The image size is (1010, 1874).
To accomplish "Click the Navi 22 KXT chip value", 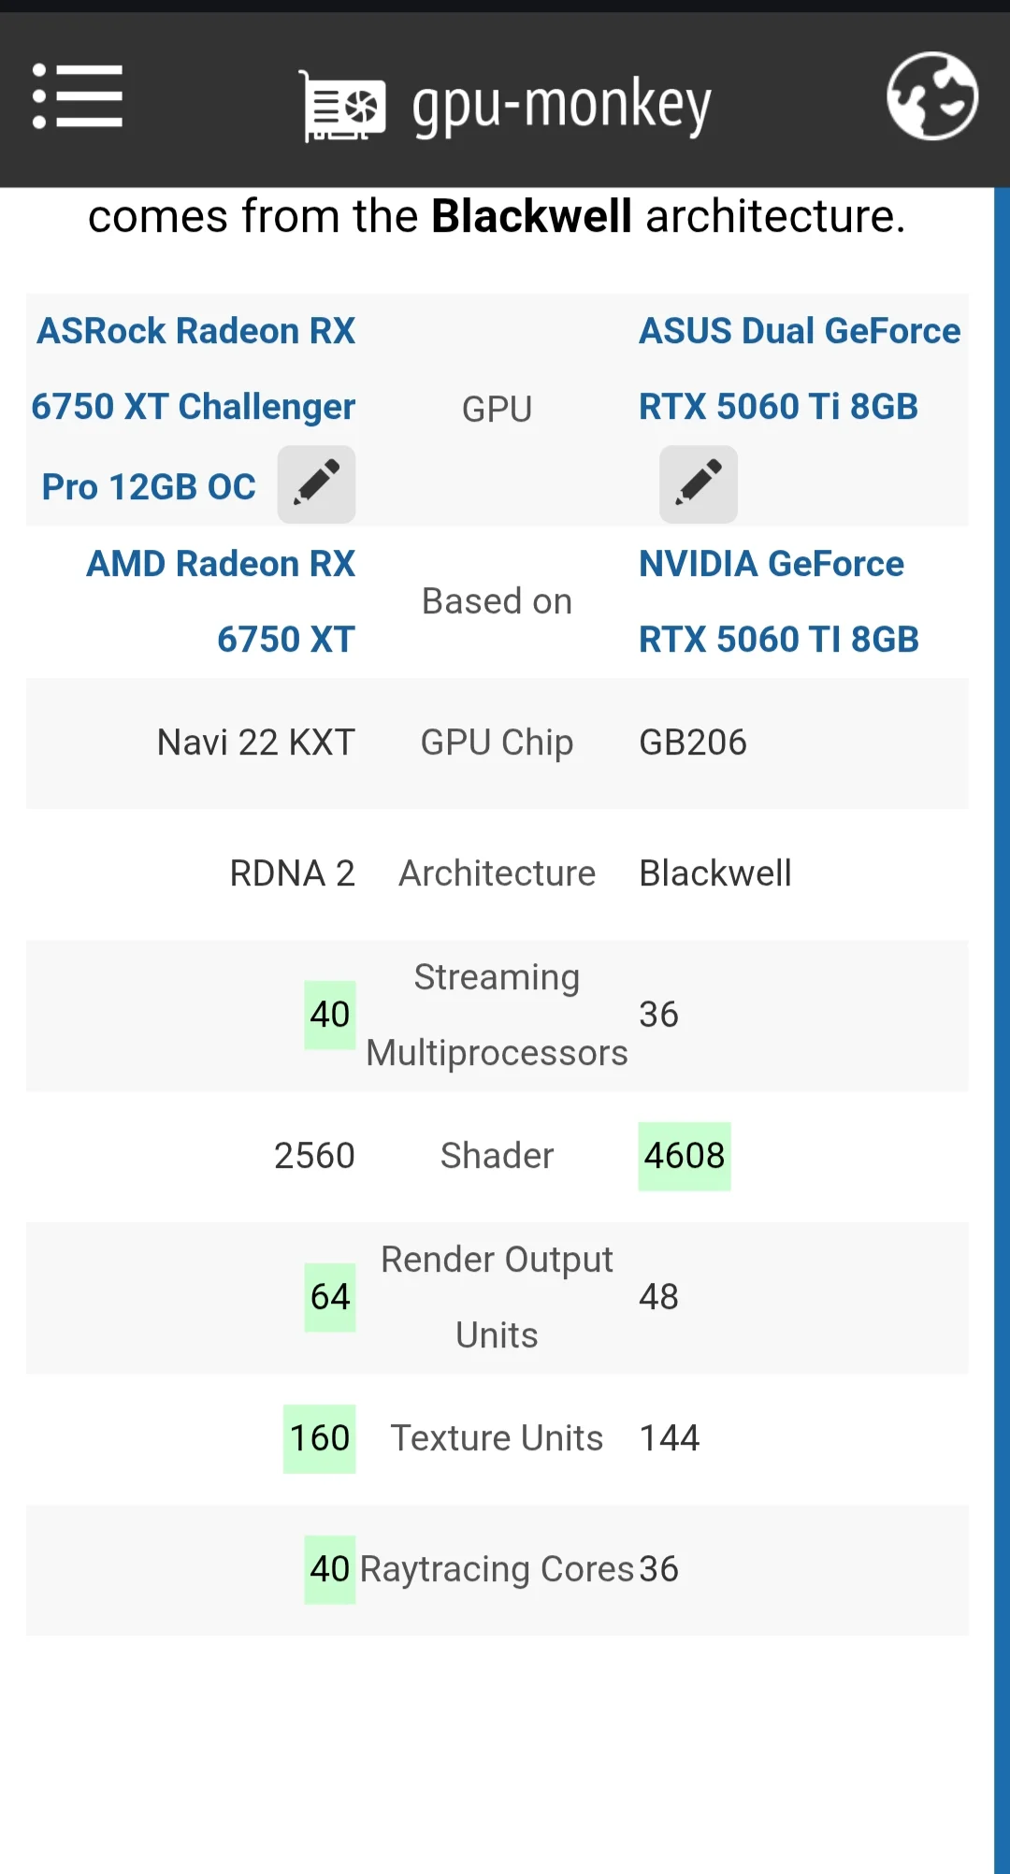I will 255,742.
